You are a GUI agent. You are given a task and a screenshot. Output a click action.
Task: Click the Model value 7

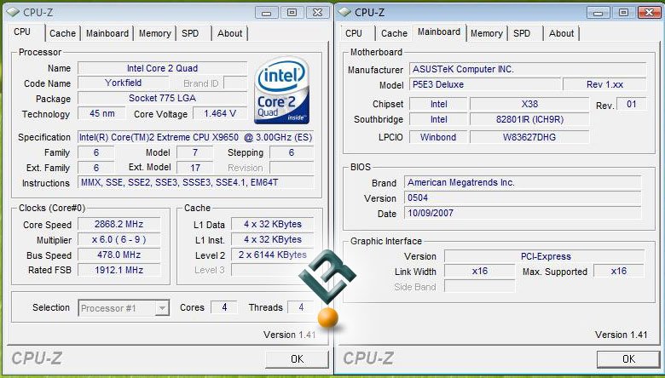click(194, 152)
